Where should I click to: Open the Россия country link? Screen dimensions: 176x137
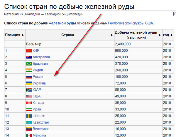[38, 77]
